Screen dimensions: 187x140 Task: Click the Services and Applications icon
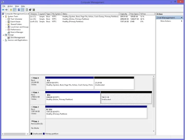point(6,40)
